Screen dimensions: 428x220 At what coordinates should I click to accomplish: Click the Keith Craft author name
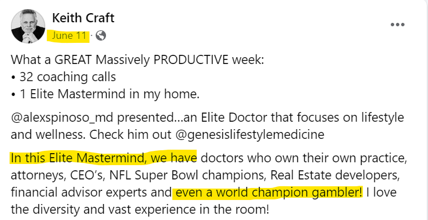pos(83,18)
